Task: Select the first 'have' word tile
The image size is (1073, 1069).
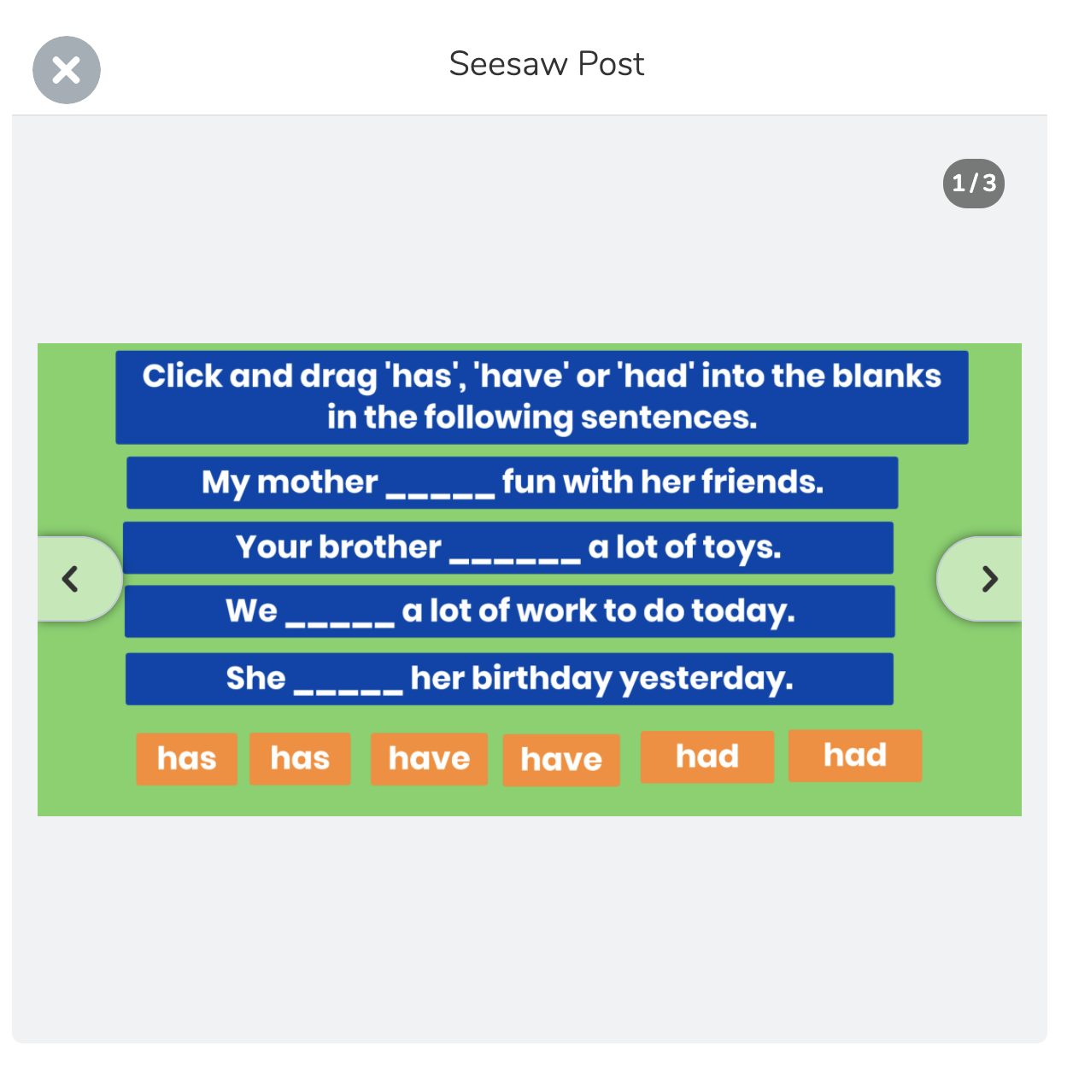Action: click(429, 759)
